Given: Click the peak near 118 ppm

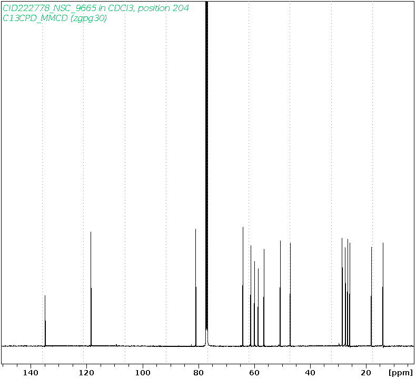Looking at the screenshot, I should [91, 288].
